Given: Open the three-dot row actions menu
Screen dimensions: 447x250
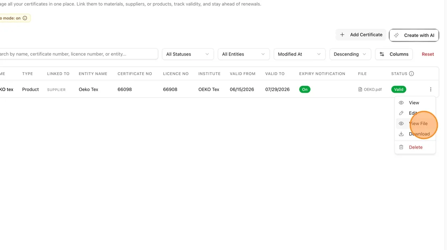Looking at the screenshot, I should click(431, 89).
